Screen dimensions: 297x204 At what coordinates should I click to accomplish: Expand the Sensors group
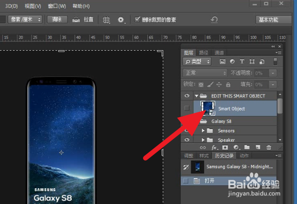pos(203,130)
